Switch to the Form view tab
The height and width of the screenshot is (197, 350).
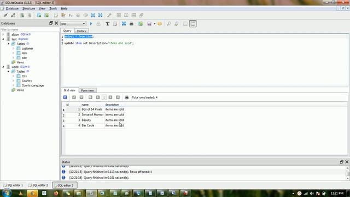(x=87, y=90)
